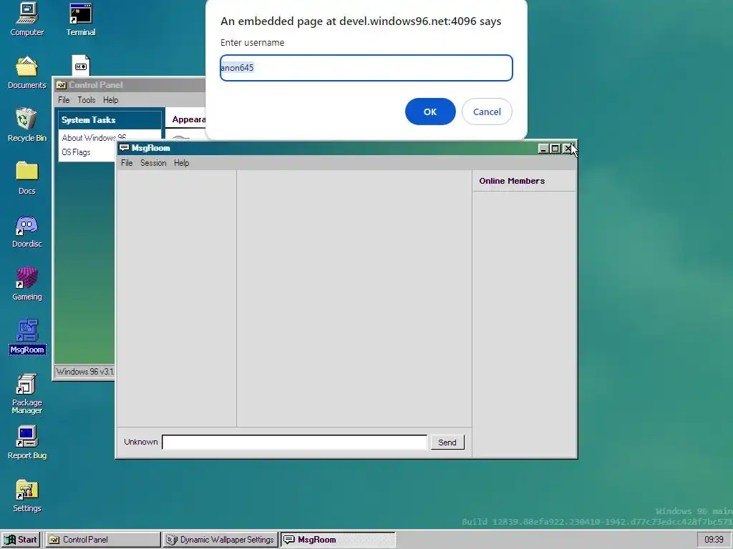Switch to Control Panel taskbar item

[x=103, y=540]
